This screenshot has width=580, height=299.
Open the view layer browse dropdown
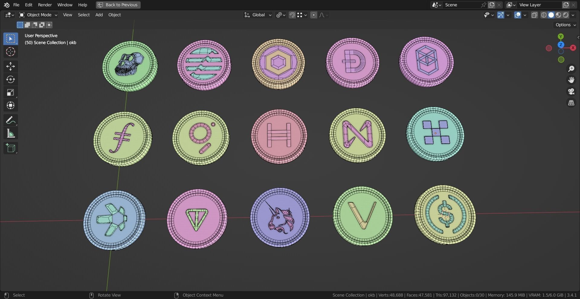[x=511, y=5]
